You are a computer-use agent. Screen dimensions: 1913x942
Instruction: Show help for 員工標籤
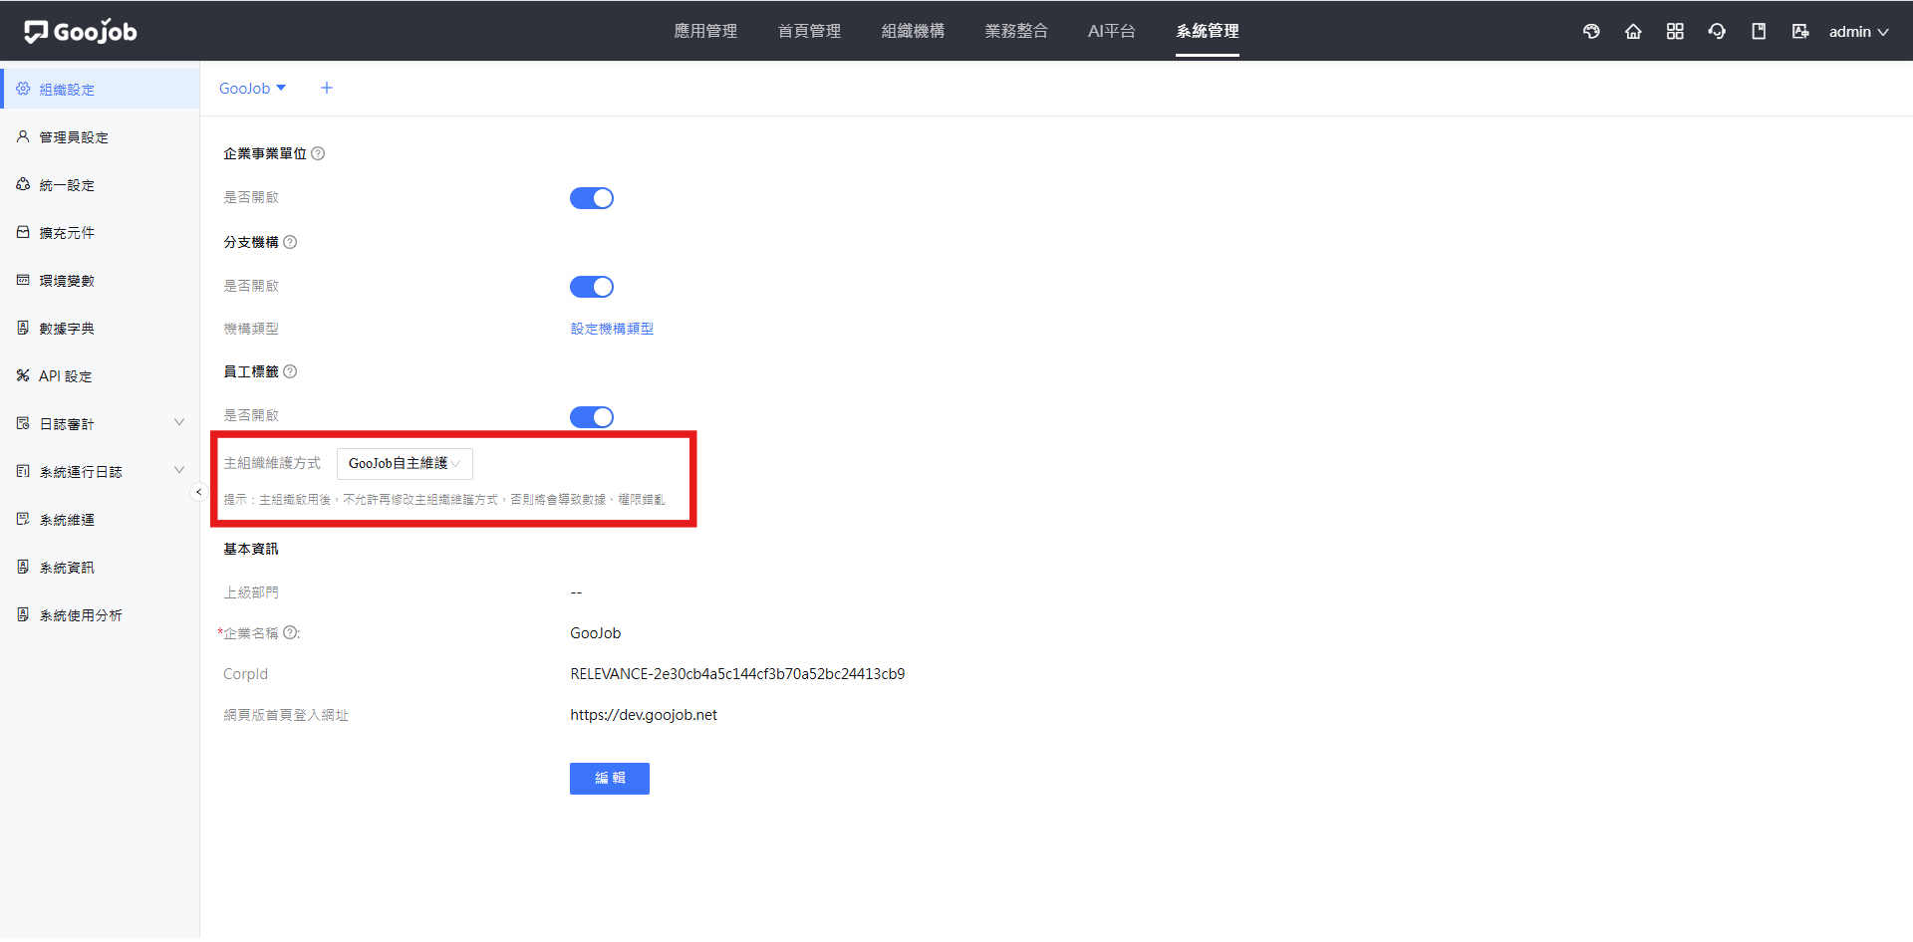tap(290, 371)
